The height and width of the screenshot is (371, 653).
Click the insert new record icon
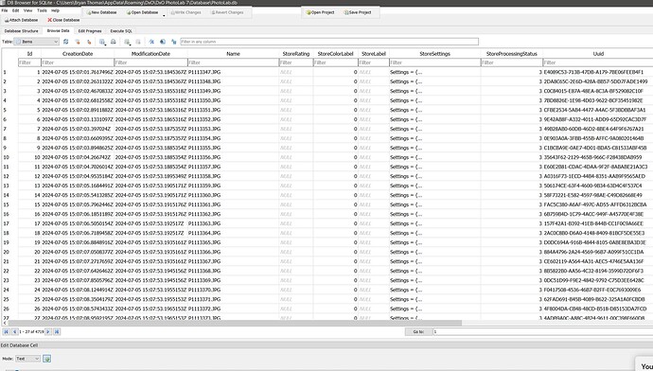click(x=127, y=42)
